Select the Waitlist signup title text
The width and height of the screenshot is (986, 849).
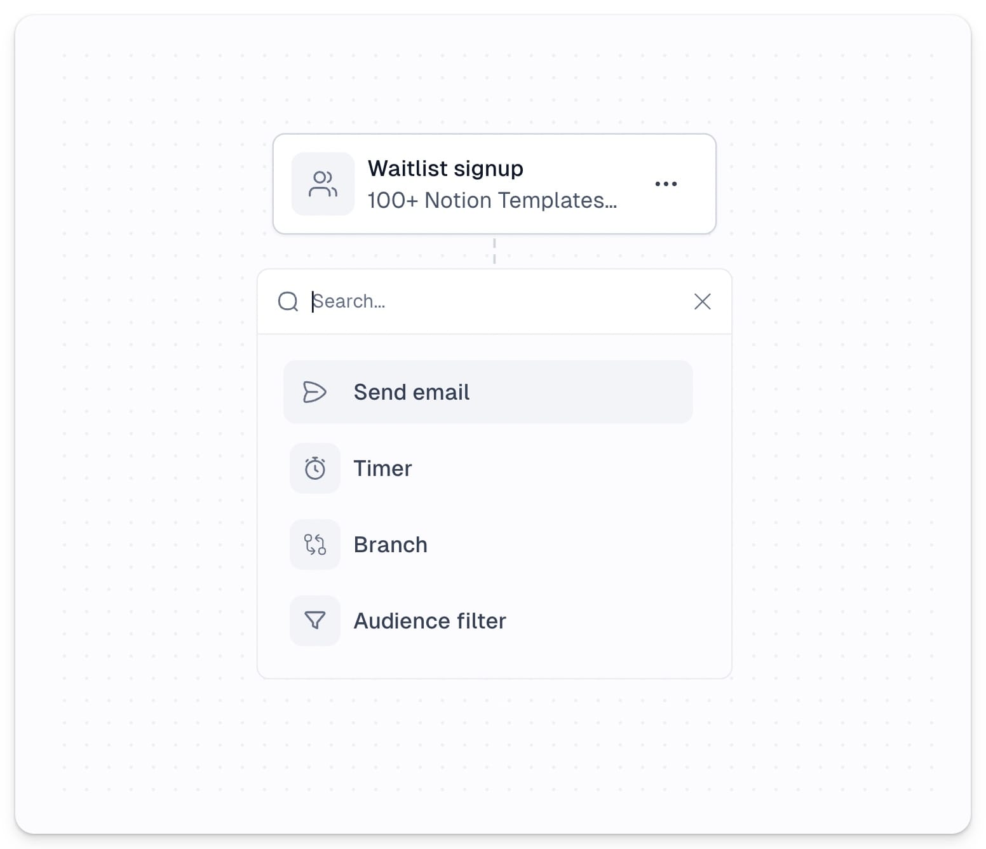[x=445, y=168]
